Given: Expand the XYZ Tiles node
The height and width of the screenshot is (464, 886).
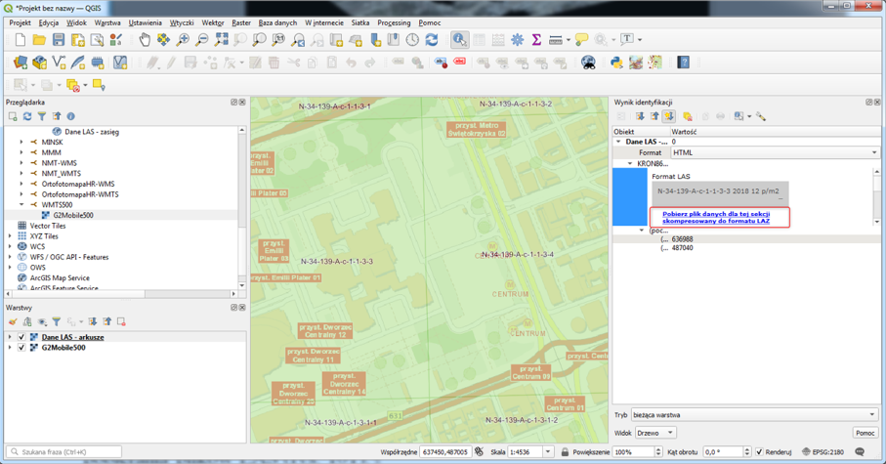Looking at the screenshot, I should (x=10, y=236).
